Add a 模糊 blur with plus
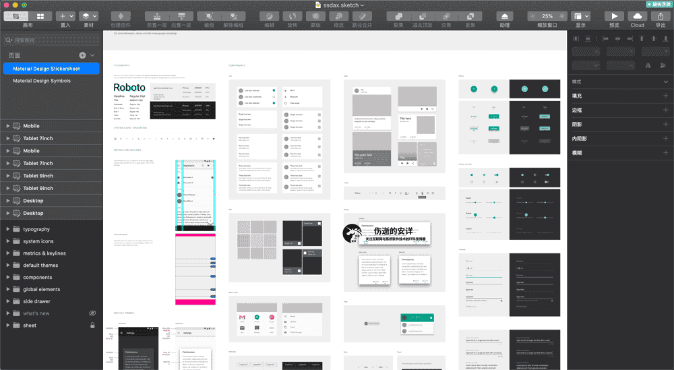 click(x=666, y=152)
